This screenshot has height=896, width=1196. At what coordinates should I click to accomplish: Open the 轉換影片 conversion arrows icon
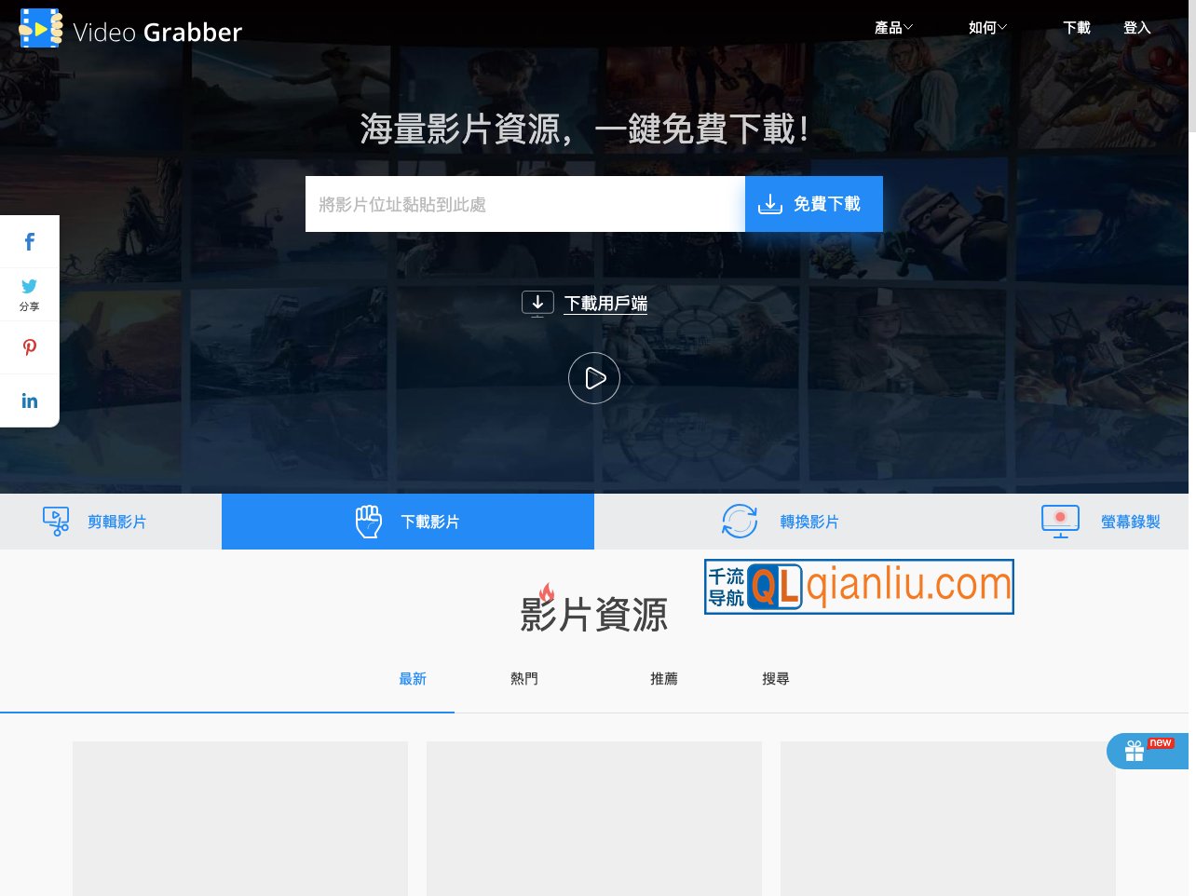pyautogui.click(x=739, y=521)
